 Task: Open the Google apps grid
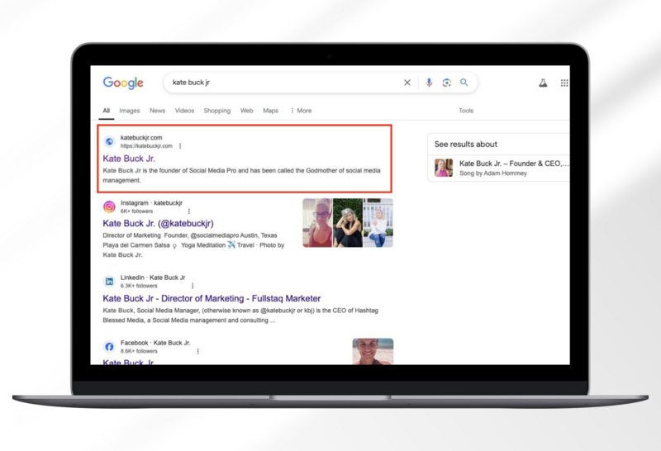point(564,83)
